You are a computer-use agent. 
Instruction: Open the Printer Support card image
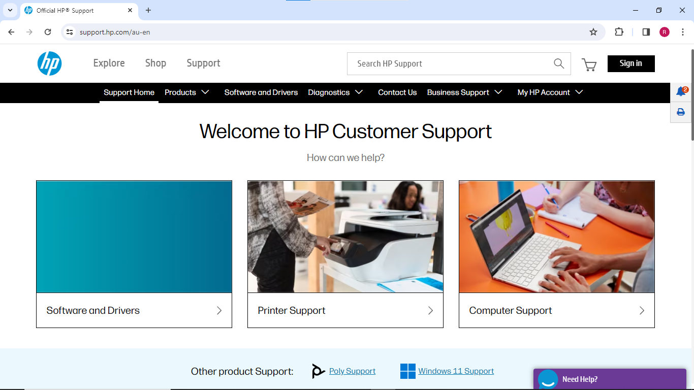345,237
